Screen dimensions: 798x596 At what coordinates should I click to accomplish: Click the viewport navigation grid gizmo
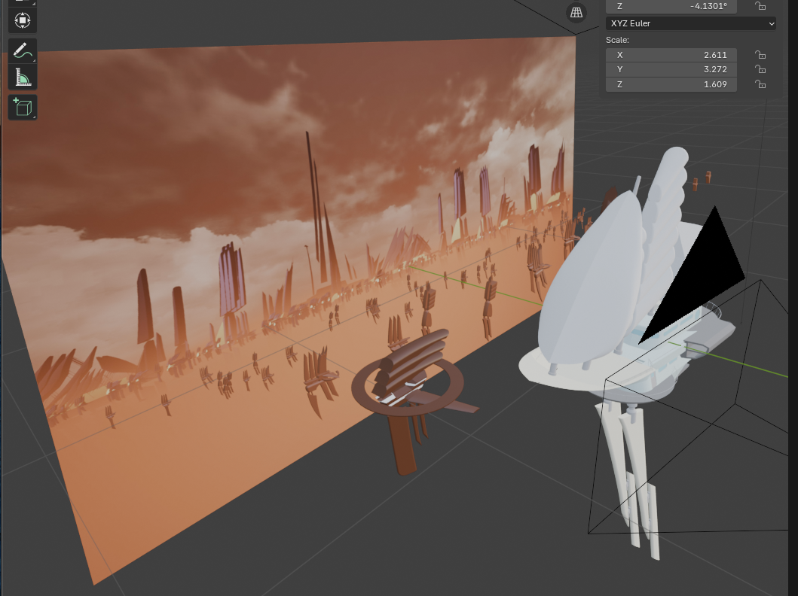(576, 12)
